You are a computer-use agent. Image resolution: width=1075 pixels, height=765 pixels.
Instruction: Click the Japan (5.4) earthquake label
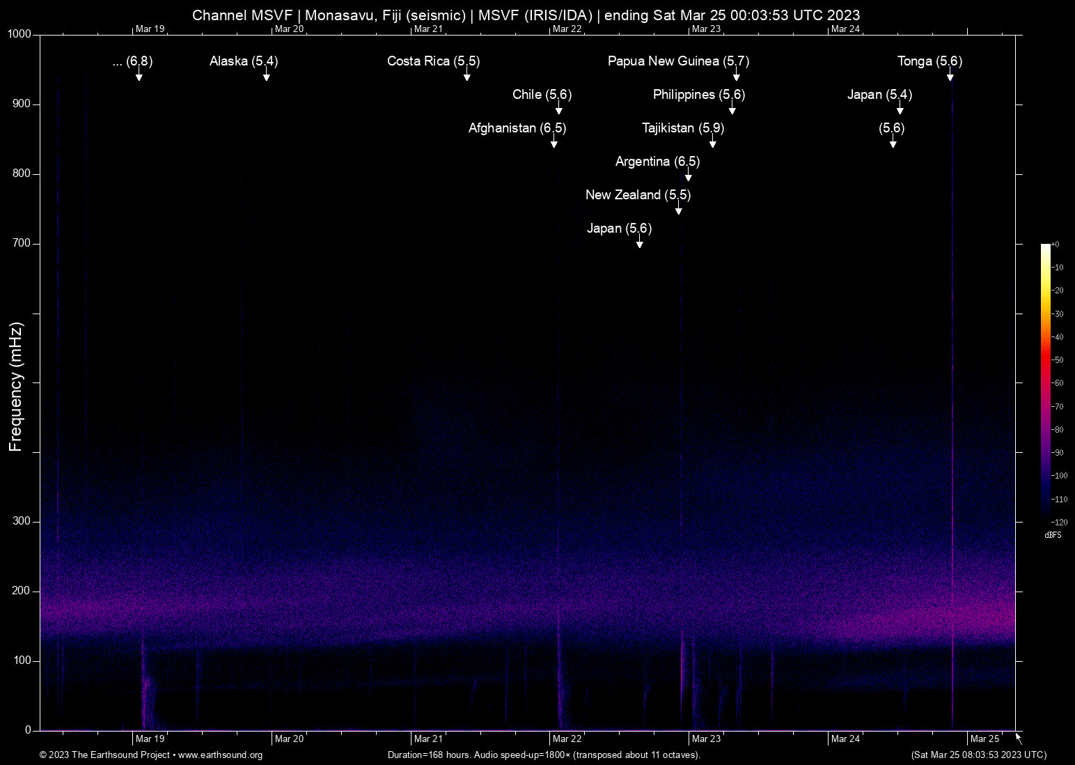[x=879, y=95]
